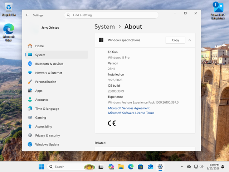The height and width of the screenshot is (172, 229).
Task: Select the Windows 11 Pro edition text
Action: point(118,58)
